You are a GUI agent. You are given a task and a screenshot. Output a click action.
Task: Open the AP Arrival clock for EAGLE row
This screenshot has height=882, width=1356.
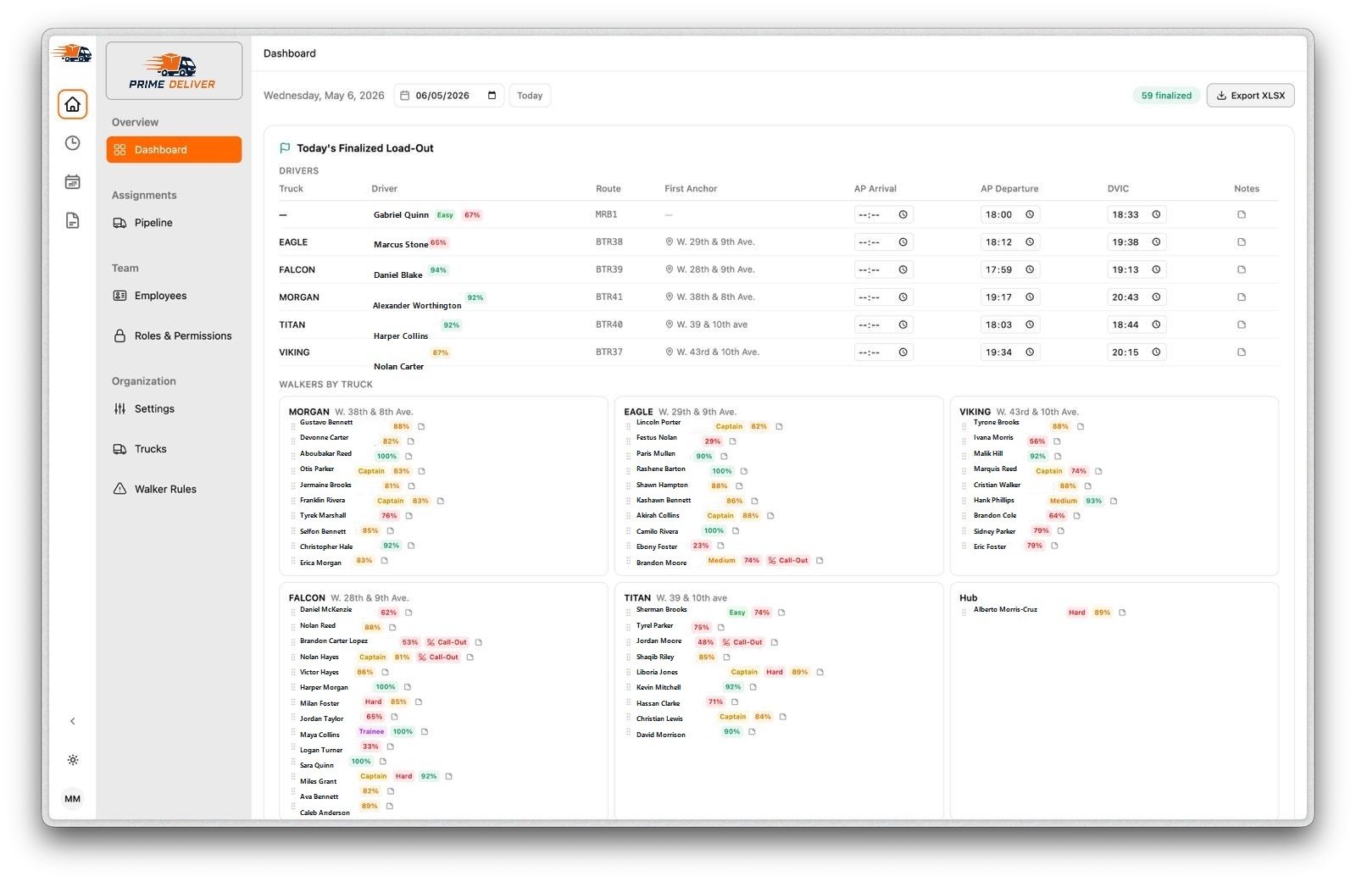(x=903, y=242)
